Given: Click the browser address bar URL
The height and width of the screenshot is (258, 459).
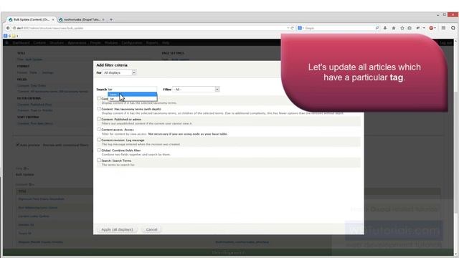Looking at the screenshot, I should [149, 28].
